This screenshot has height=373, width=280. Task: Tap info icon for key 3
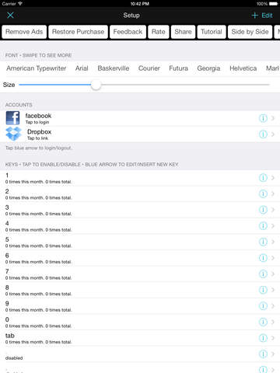(263, 210)
